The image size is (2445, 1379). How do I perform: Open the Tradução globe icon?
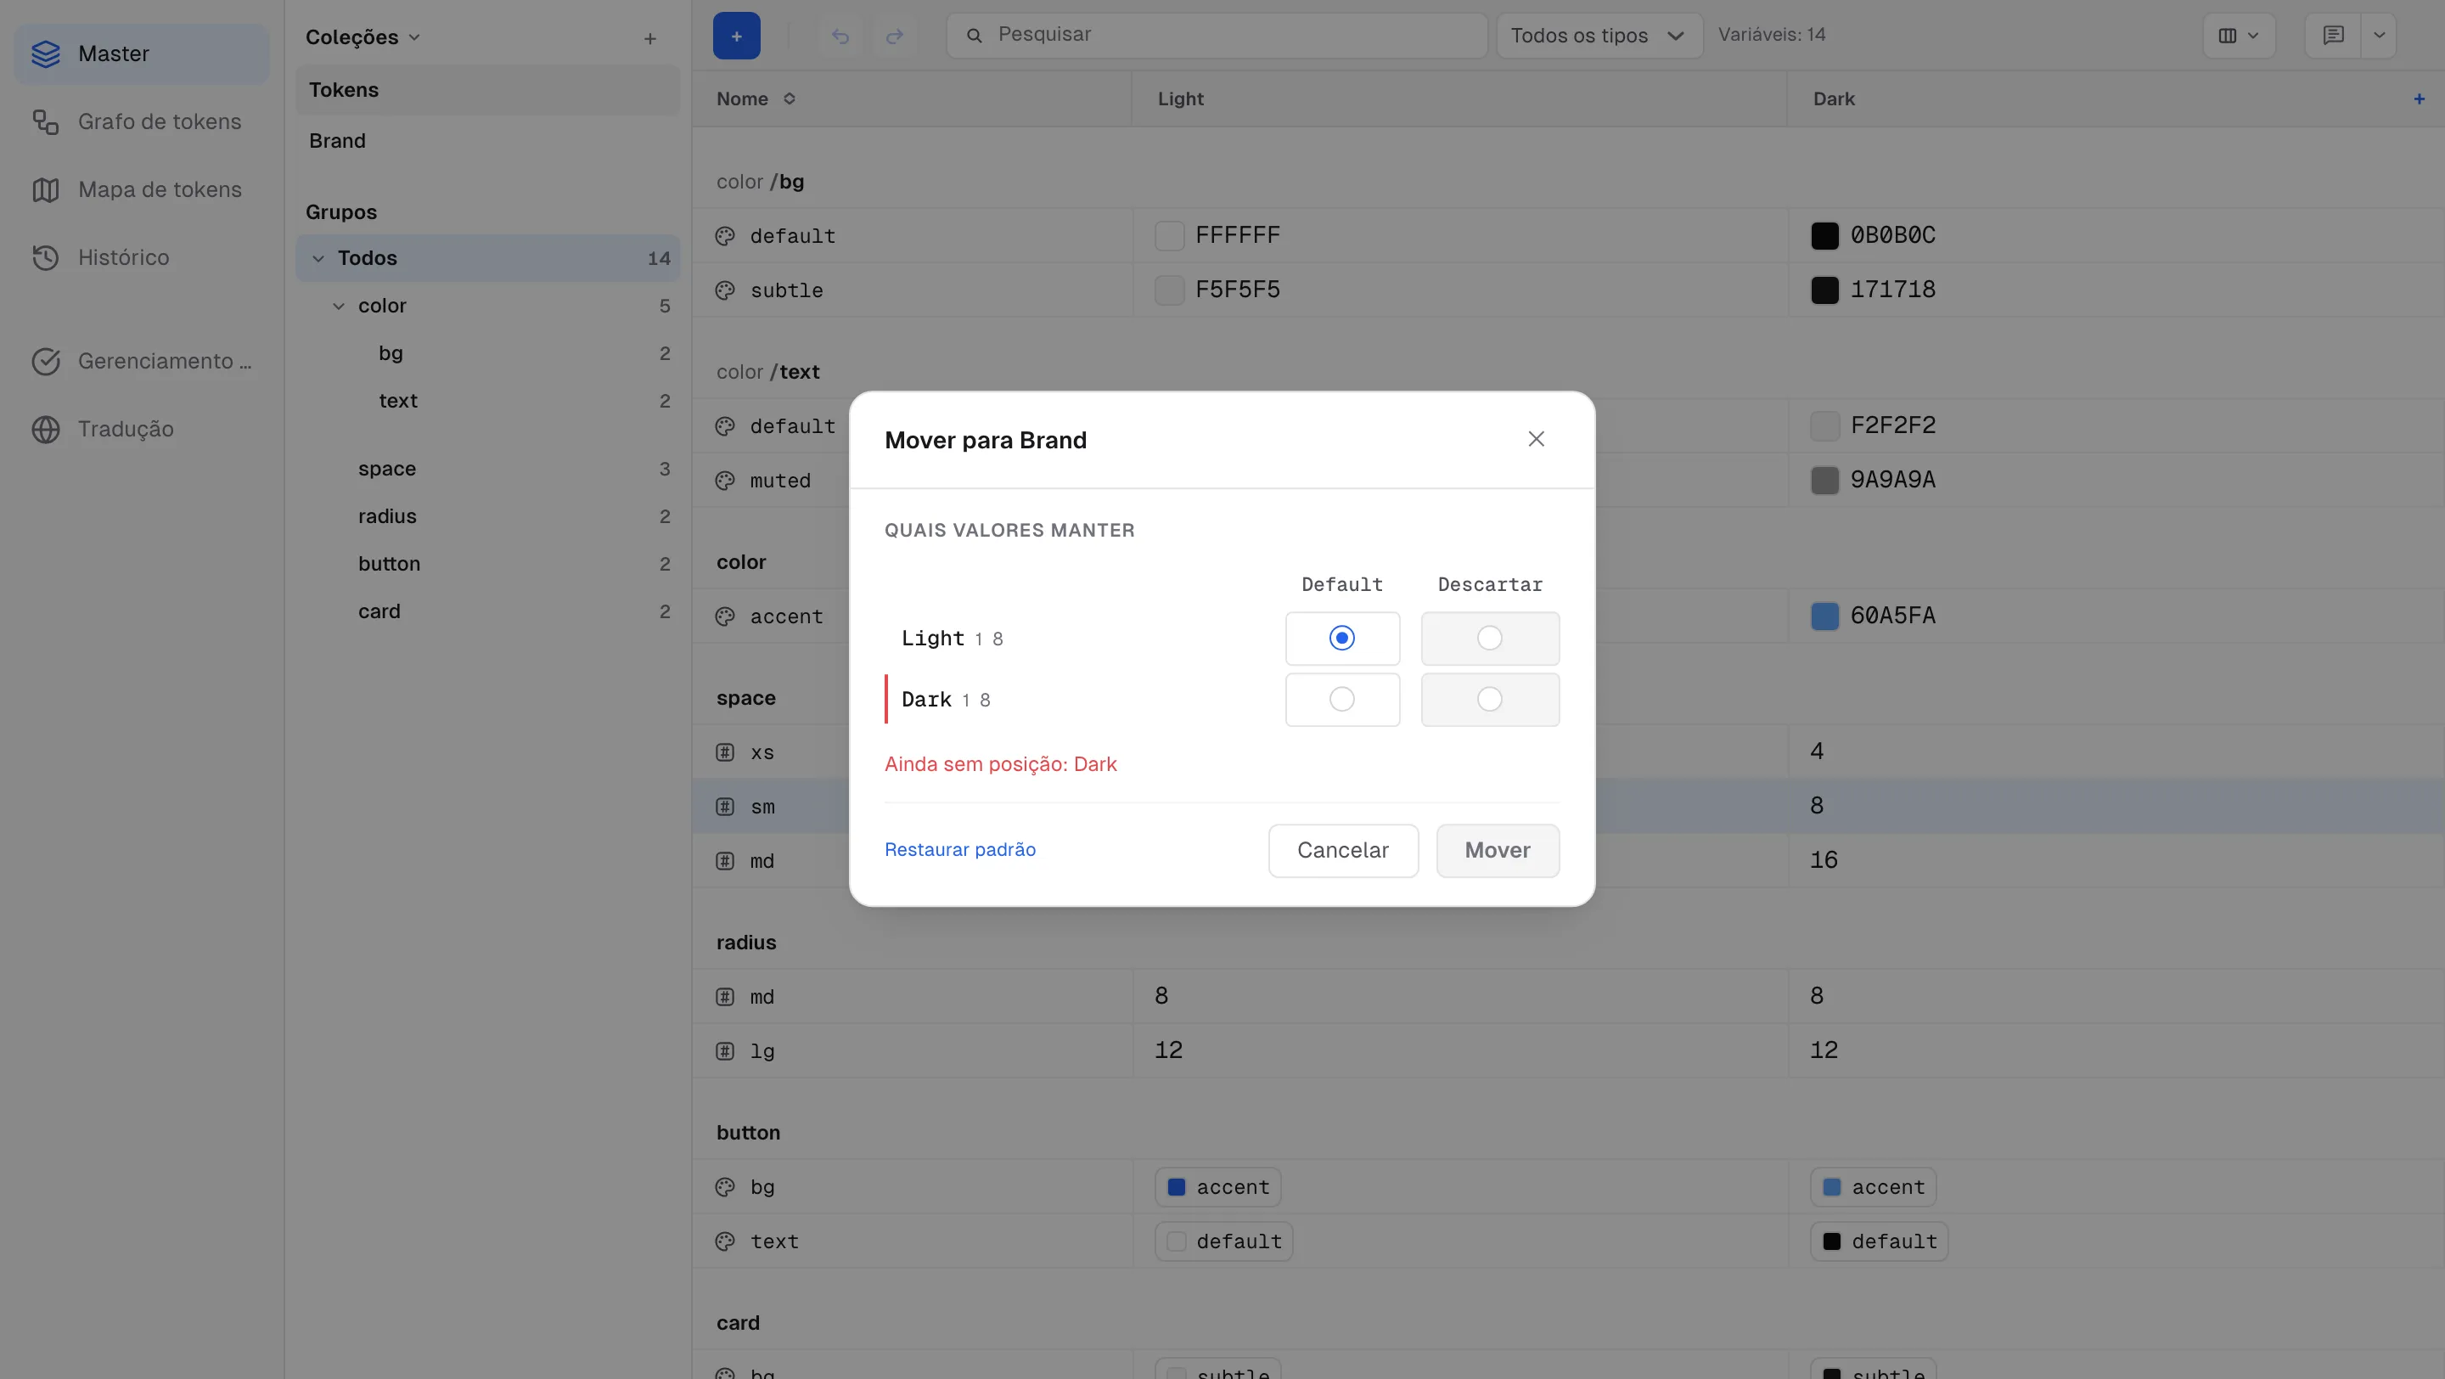(46, 429)
